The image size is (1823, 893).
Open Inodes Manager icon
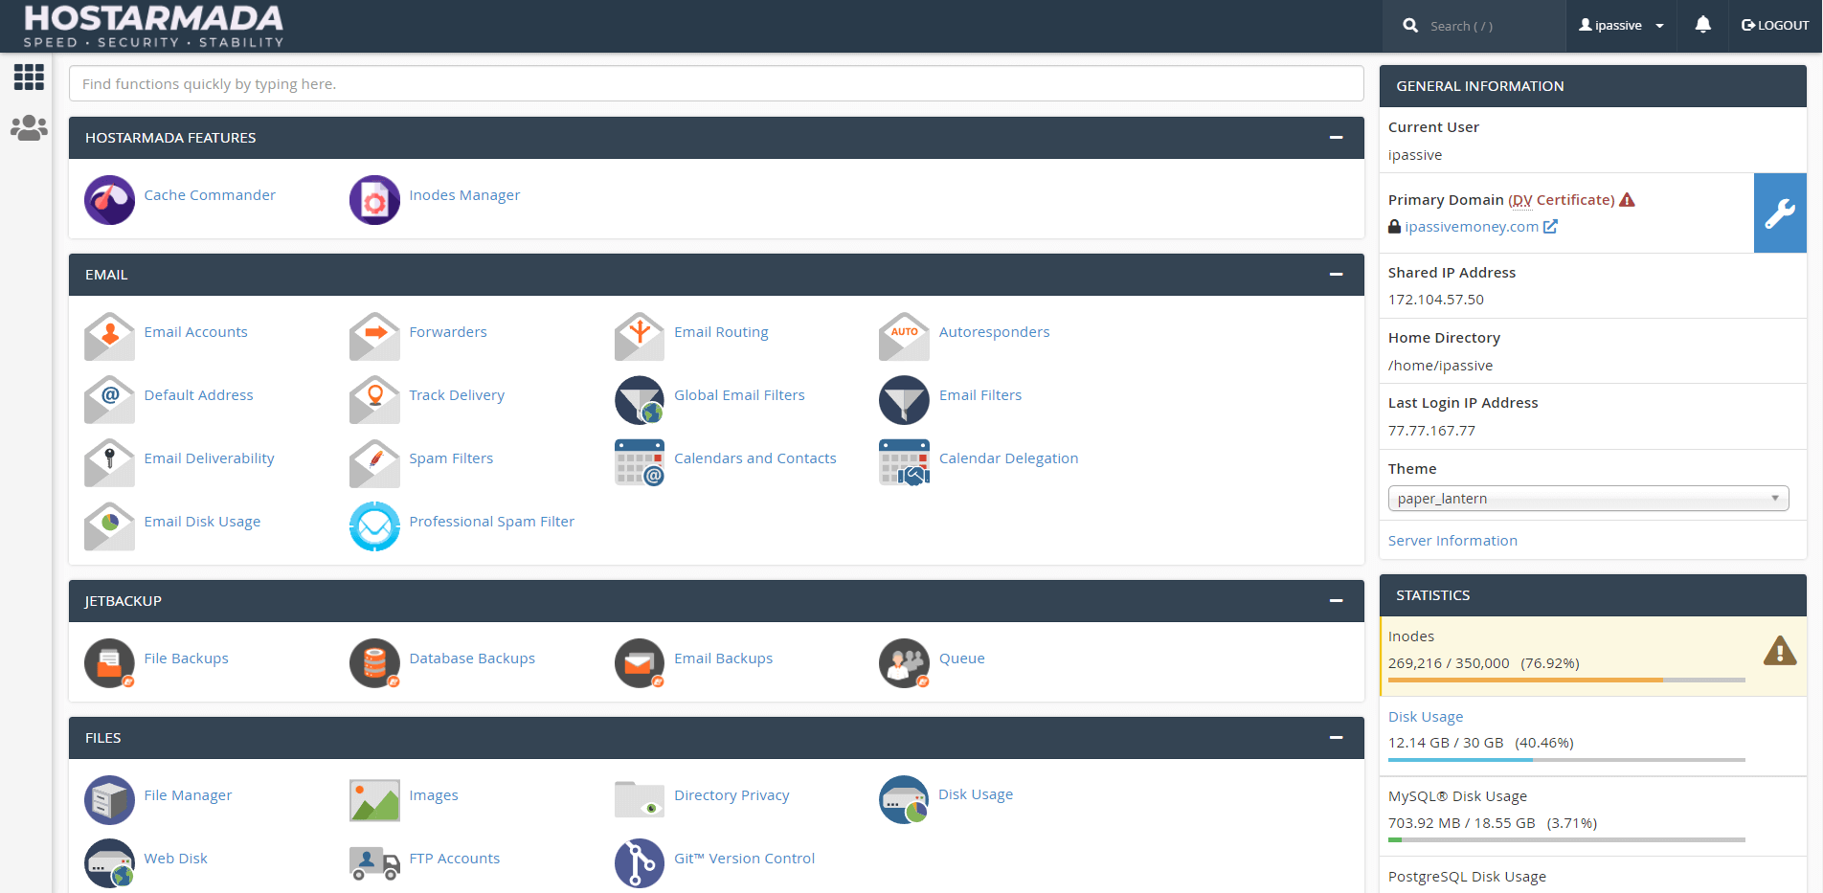pos(374,199)
